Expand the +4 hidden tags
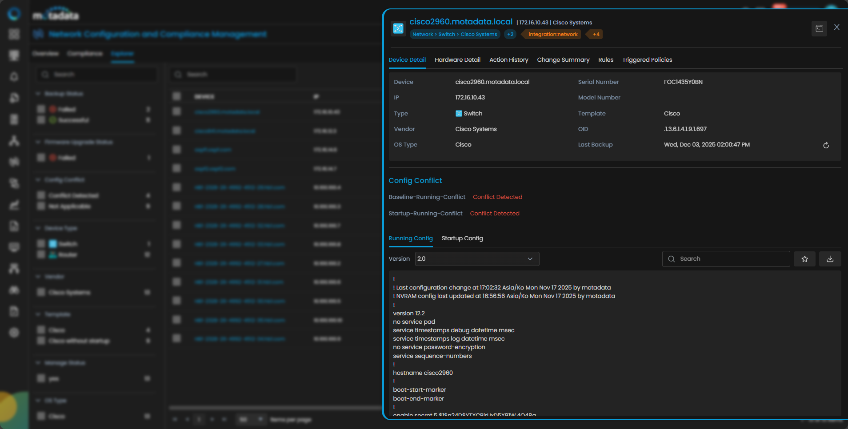This screenshot has width=848, height=429. [596, 34]
